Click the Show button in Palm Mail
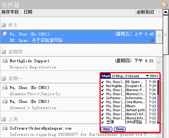The image size is (169, 138). tap(120, 129)
